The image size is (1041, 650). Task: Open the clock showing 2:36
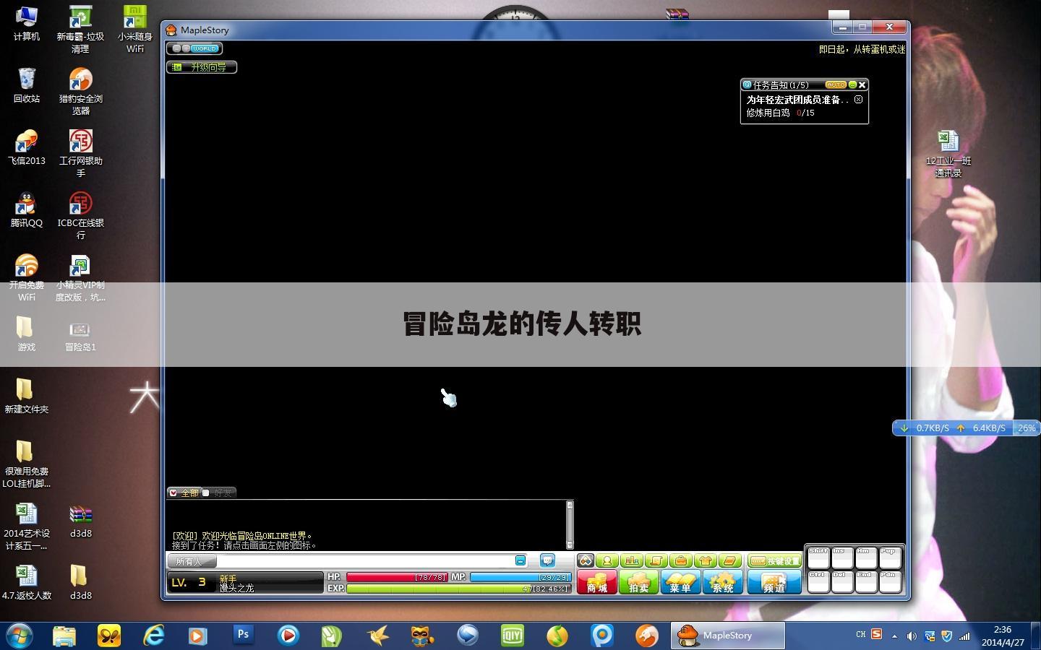pos(1003,636)
